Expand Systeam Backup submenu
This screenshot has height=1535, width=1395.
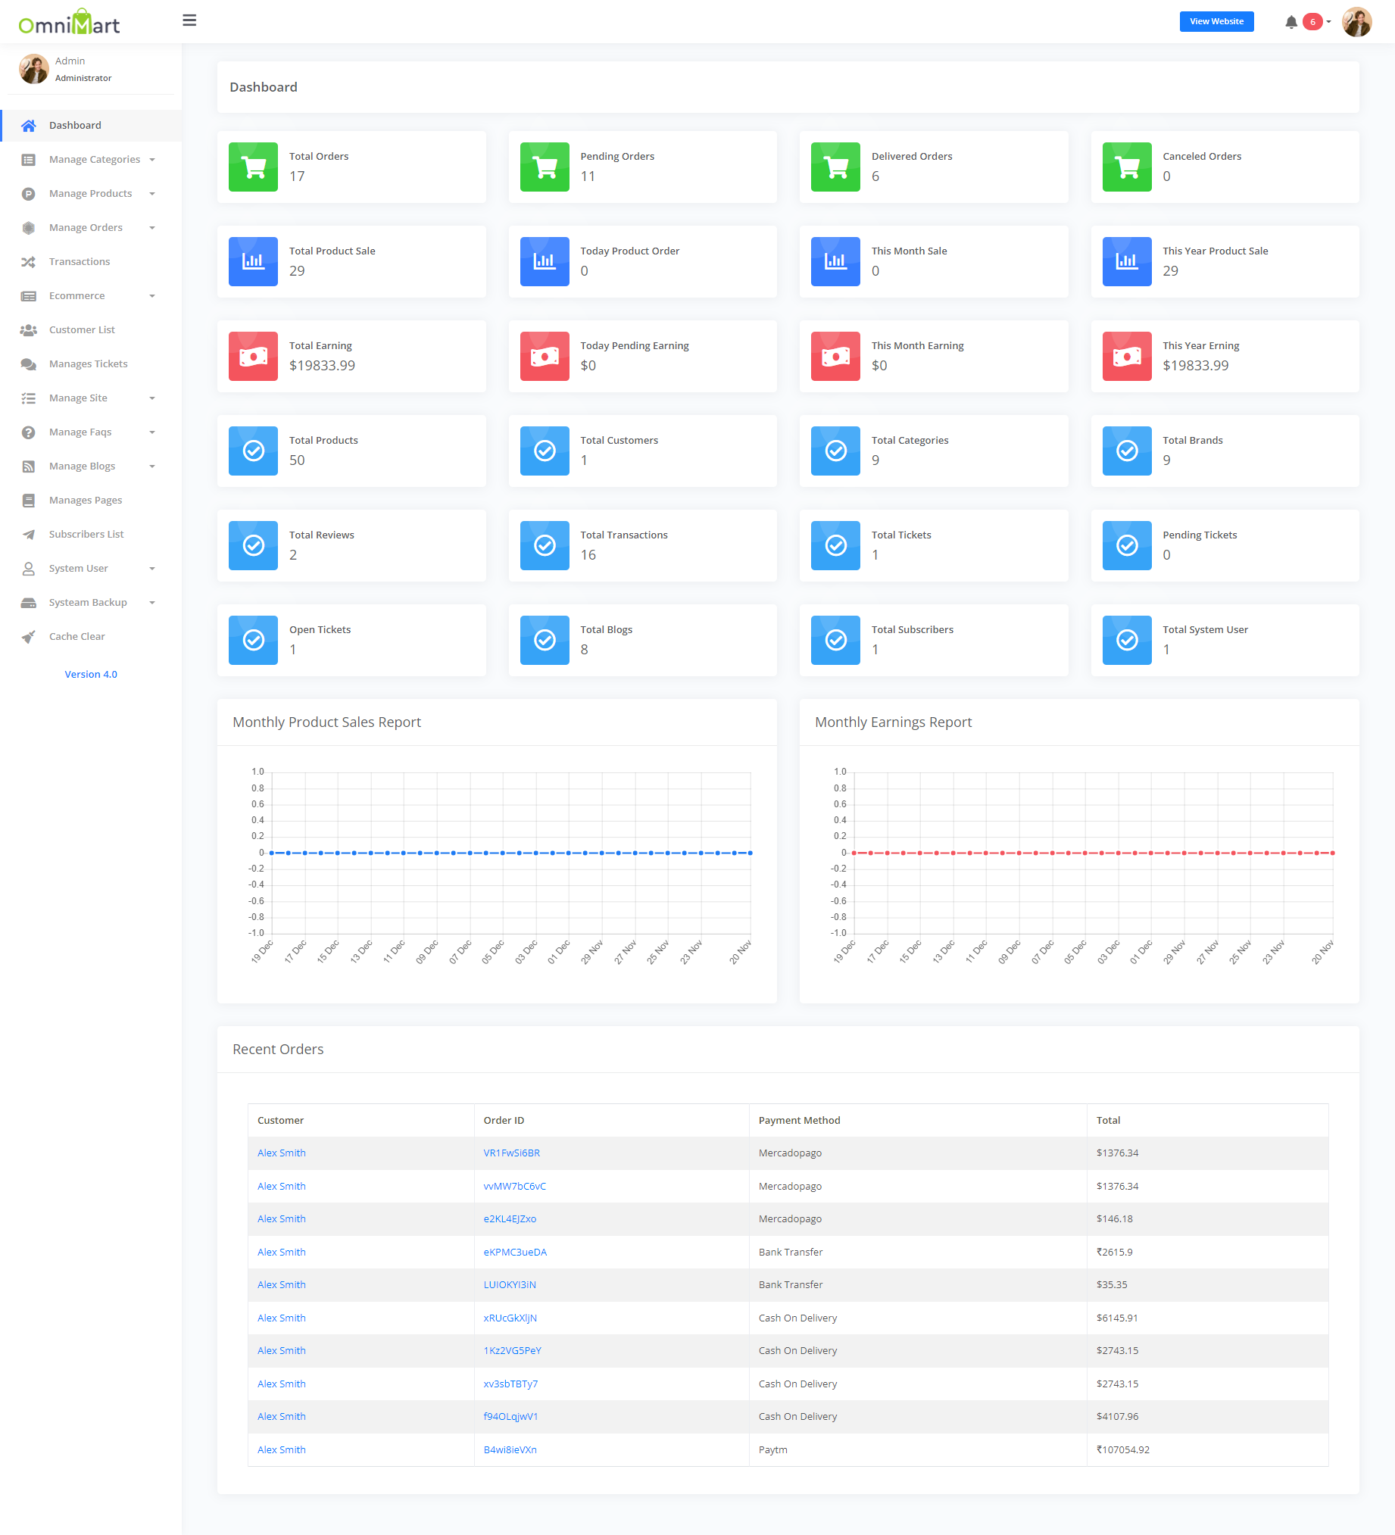coord(88,602)
